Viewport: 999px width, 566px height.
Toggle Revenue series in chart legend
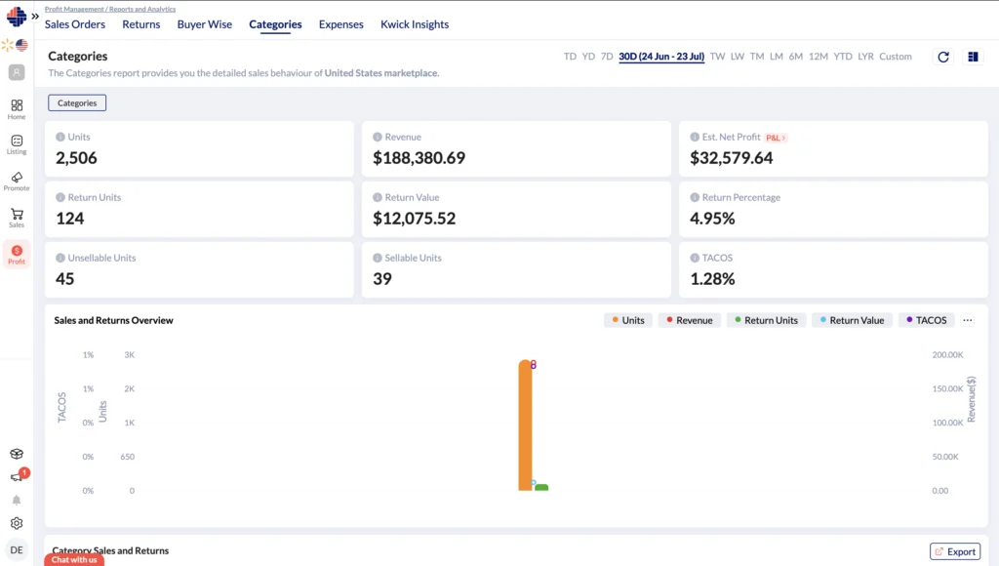point(689,320)
